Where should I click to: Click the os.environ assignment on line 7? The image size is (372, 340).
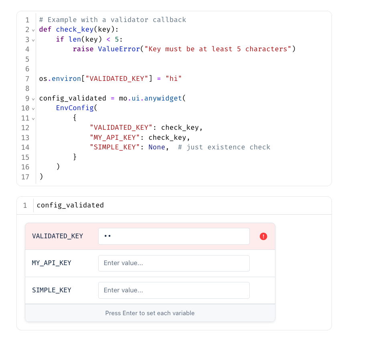pos(110,79)
